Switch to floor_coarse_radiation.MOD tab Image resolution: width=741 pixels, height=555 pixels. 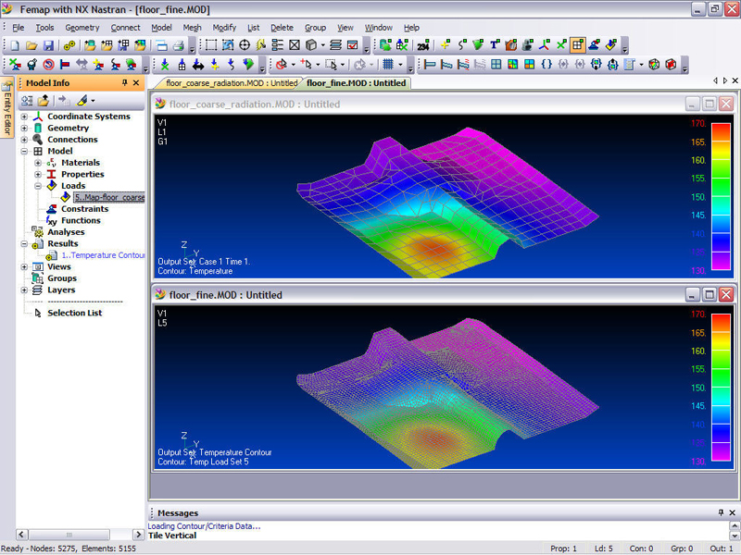[x=231, y=83]
